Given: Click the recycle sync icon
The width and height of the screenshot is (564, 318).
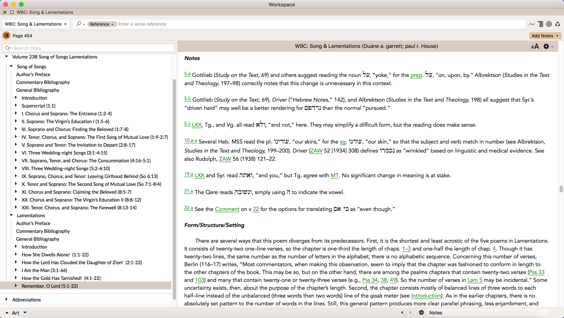Looking at the screenshot, I should click(x=558, y=24).
